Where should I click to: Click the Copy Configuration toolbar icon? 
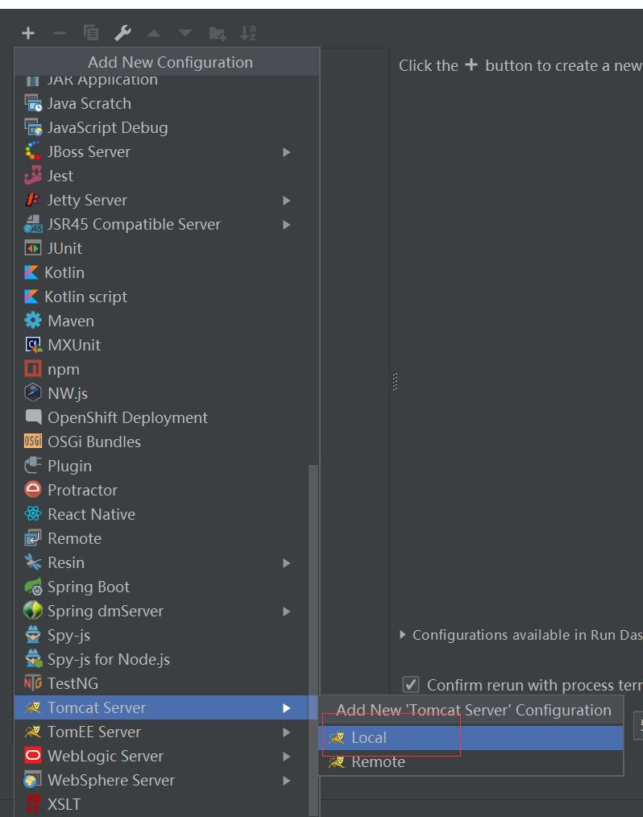point(91,33)
